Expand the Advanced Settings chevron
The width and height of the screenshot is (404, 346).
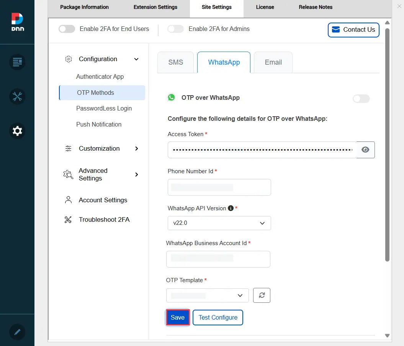click(137, 174)
